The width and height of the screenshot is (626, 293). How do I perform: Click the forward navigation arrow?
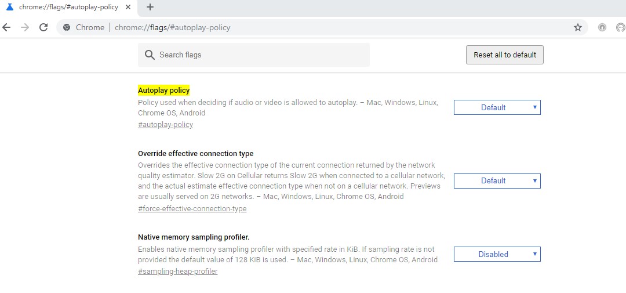(25, 27)
